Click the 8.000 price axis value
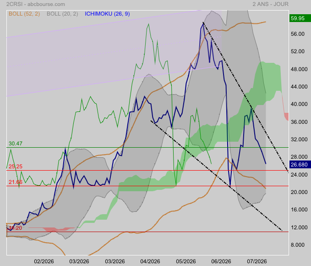Viewport: 311px width, 266px height. pos(298,245)
